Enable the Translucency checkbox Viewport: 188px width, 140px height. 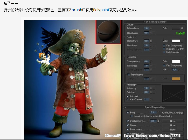point(129,75)
